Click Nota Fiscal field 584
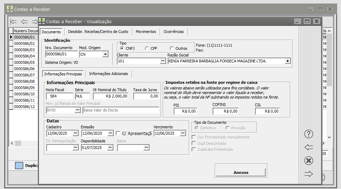Viewport: 341px width, 189px height. coord(60,96)
